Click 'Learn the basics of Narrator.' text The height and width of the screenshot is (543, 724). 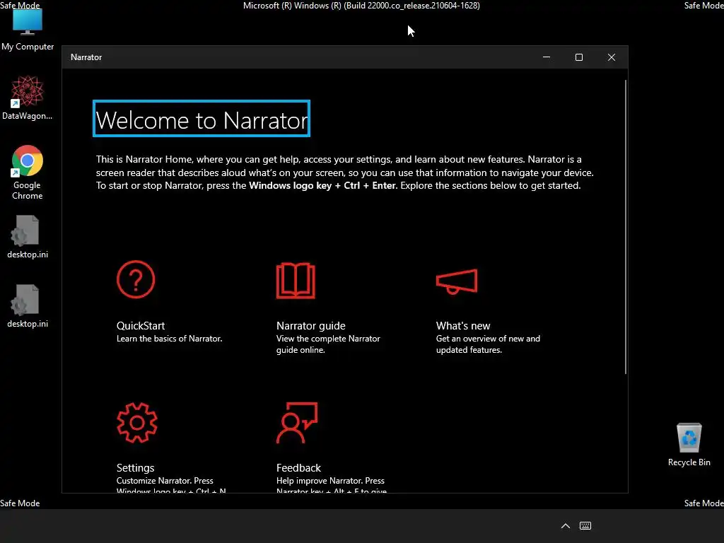[169, 339]
